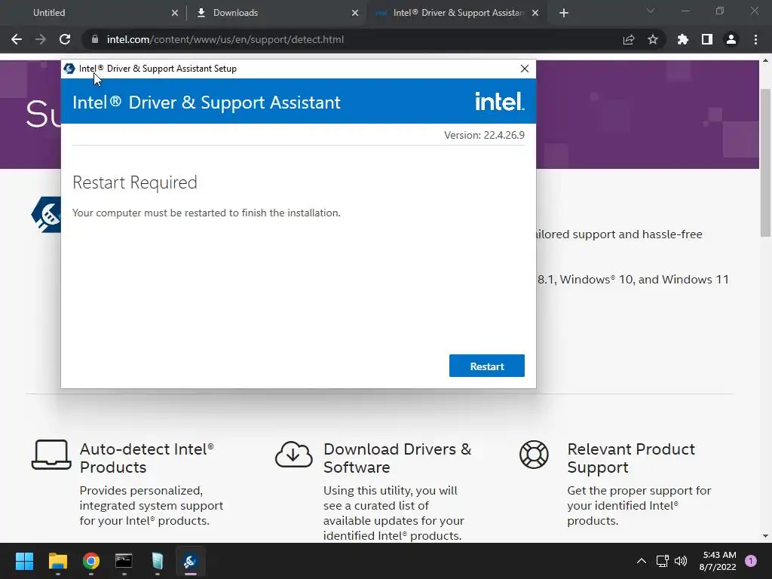Viewport: 772px width, 579px height.
Task: Click the Download Drivers & Software heading
Action: 397,458
